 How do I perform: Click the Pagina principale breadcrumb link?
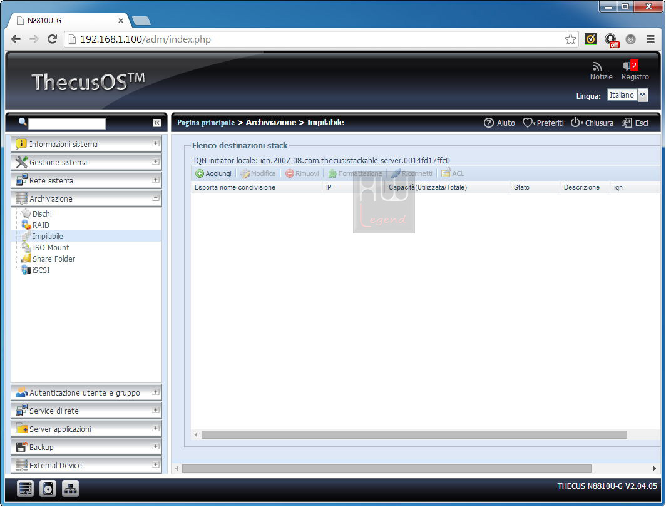pos(205,122)
